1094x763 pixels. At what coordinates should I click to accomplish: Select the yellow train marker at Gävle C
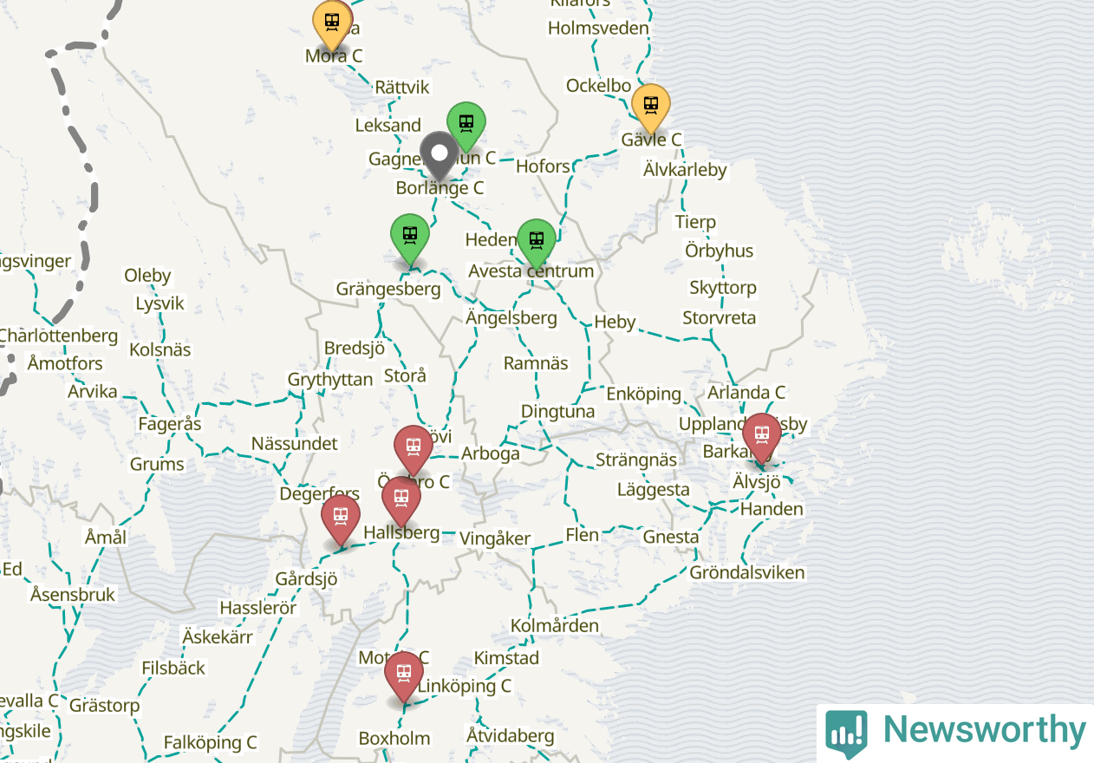point(650,110)
